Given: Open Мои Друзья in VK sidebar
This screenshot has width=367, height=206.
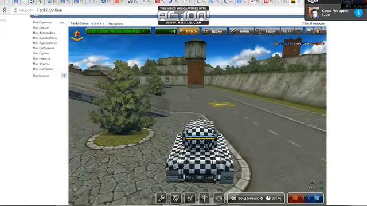Looking at the screenshot, I should coord(41,28).
